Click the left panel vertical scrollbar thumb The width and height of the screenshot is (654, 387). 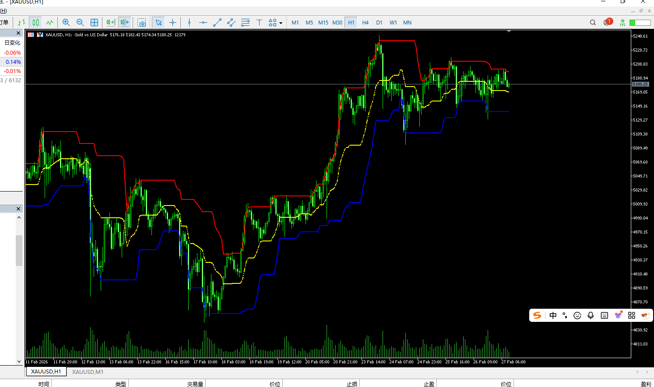tap(19, 250)
